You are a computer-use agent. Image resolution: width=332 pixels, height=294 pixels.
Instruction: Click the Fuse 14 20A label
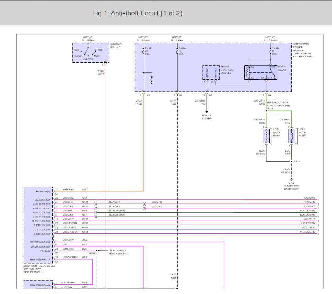(182, 51)
